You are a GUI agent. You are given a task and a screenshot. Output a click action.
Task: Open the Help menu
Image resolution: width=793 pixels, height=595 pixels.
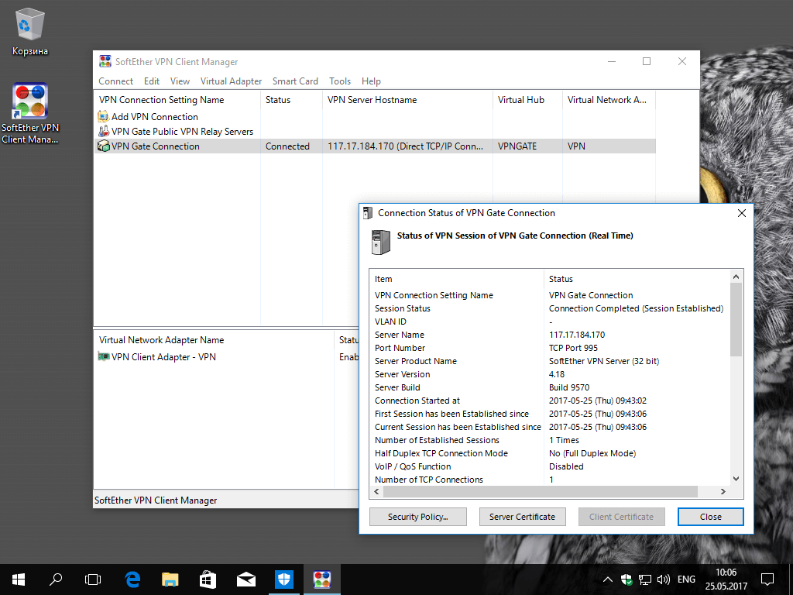pos(371,81)
